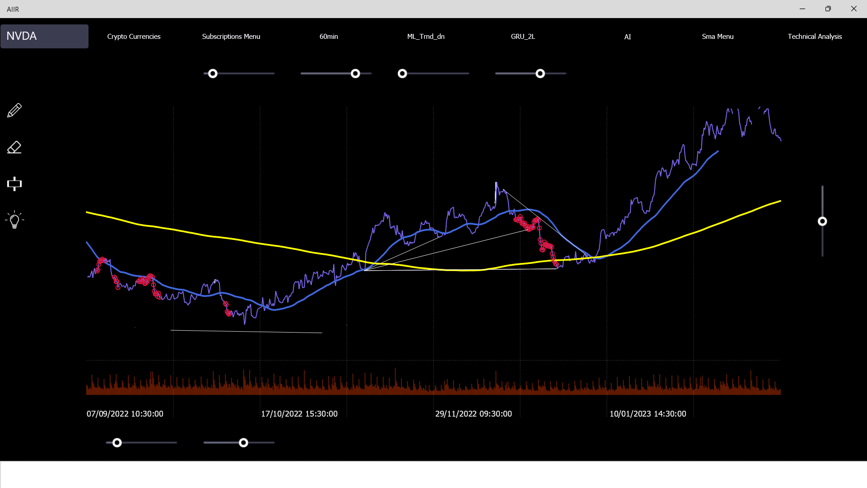Open the 60min timeframe dropdown
Screen dimensions: 867x488
click(328, 37)
